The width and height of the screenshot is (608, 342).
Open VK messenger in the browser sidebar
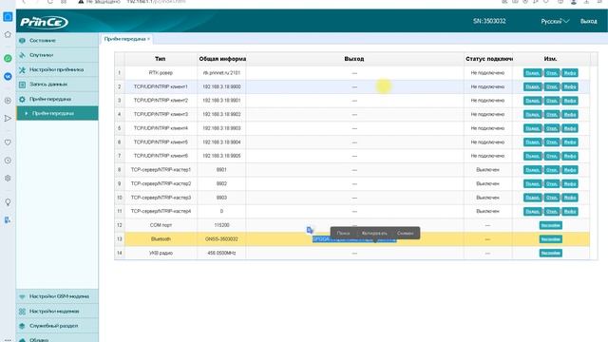(8, 76)
